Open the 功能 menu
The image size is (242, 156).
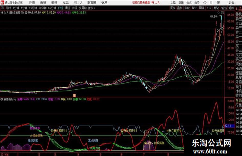click(173, 3)
